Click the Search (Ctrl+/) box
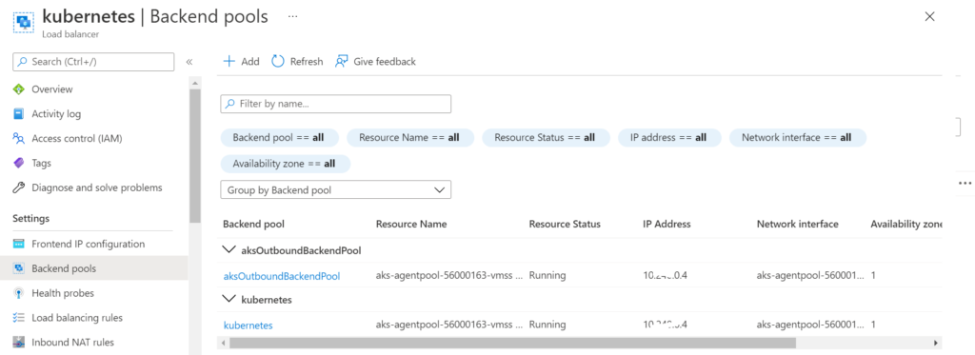 click(x=93, y=62)
